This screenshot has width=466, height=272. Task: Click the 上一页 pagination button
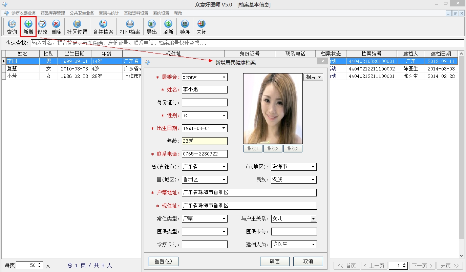pyautogui.click(x=374, y=266)
